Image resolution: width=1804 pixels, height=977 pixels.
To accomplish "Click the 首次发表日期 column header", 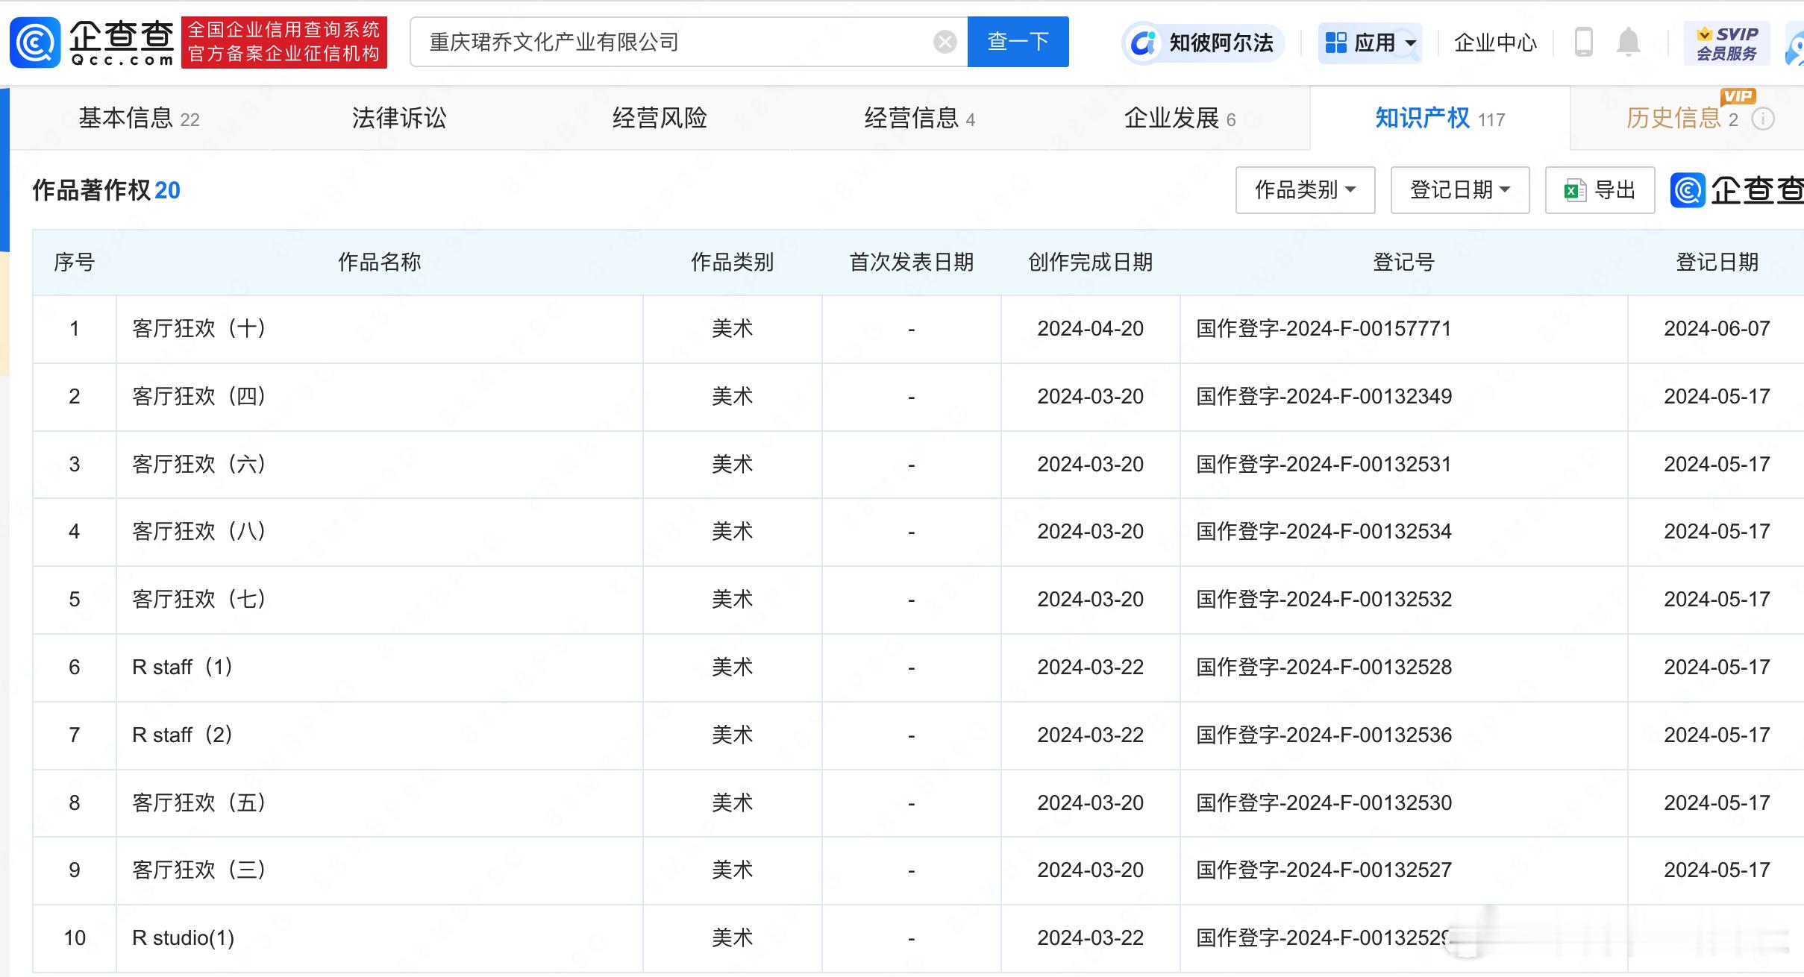I will click(911, 263).
